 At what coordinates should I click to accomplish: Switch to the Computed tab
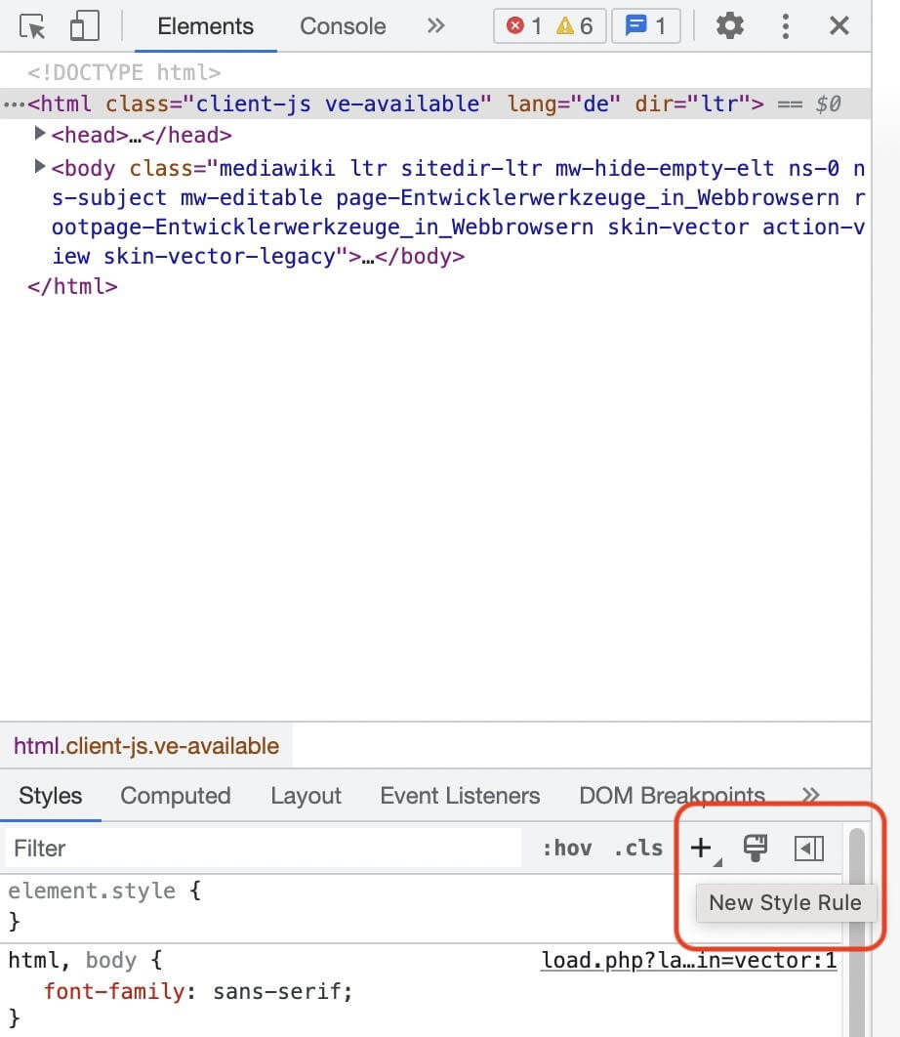coord(176,796)
